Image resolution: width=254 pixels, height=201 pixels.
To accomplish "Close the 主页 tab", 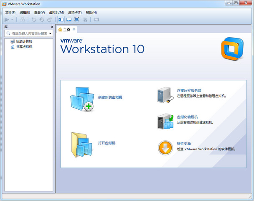I will tap(74, 29).
